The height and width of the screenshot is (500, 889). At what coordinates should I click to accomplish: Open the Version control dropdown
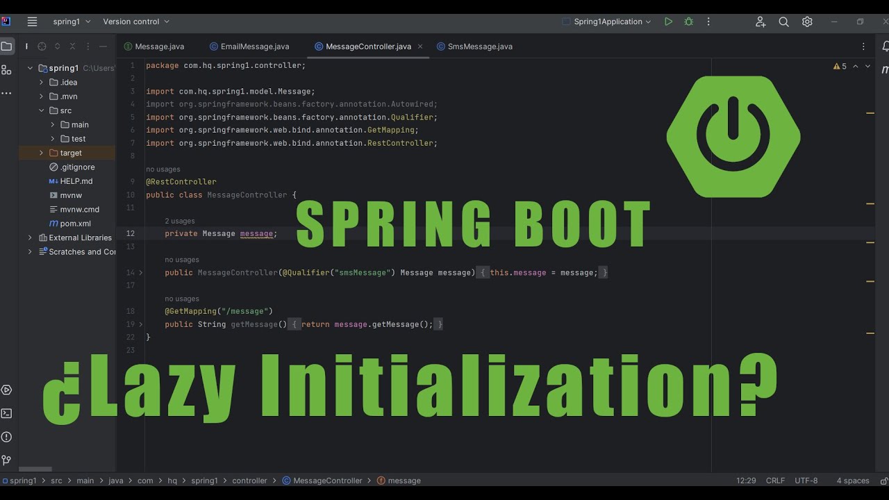pos(136,22)
